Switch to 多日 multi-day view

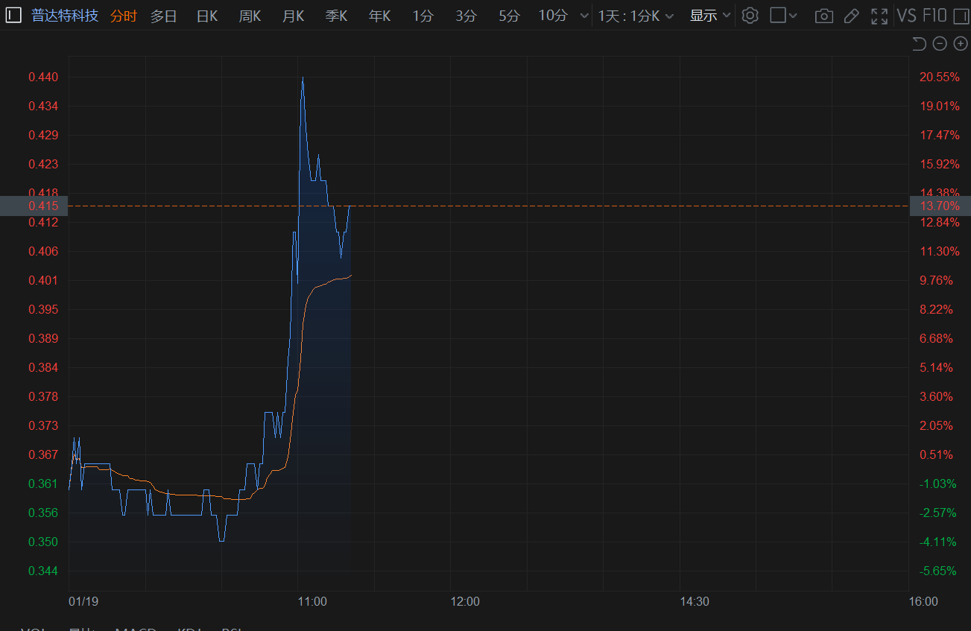tap(163, 16)
